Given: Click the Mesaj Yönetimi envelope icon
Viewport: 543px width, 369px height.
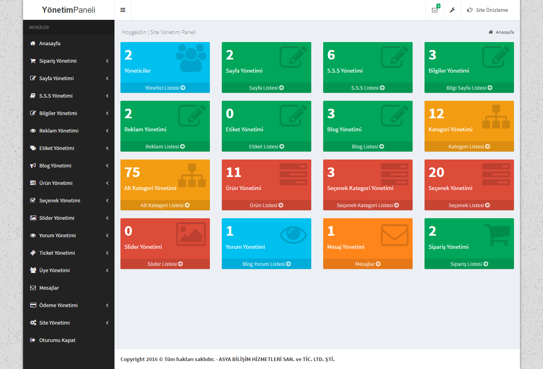Looking at the screenshot, I should tap(394, 235).
